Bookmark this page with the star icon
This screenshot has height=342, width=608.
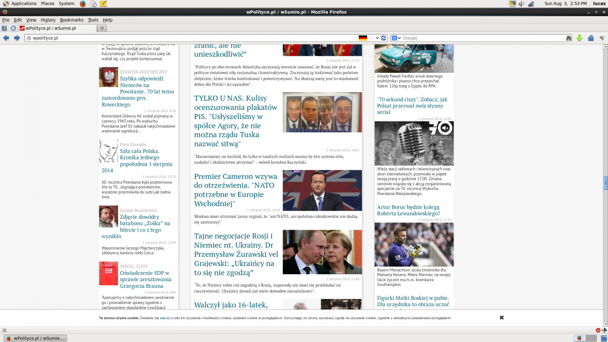[x=372, y=38]
